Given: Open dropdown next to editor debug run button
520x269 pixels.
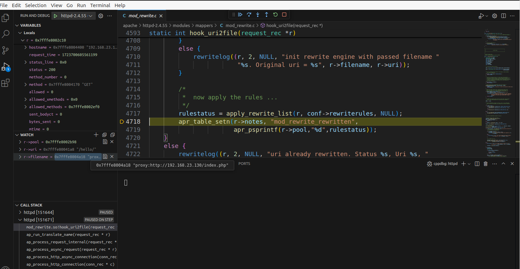Looking at the screenshot, I should (x=487, y=16).
